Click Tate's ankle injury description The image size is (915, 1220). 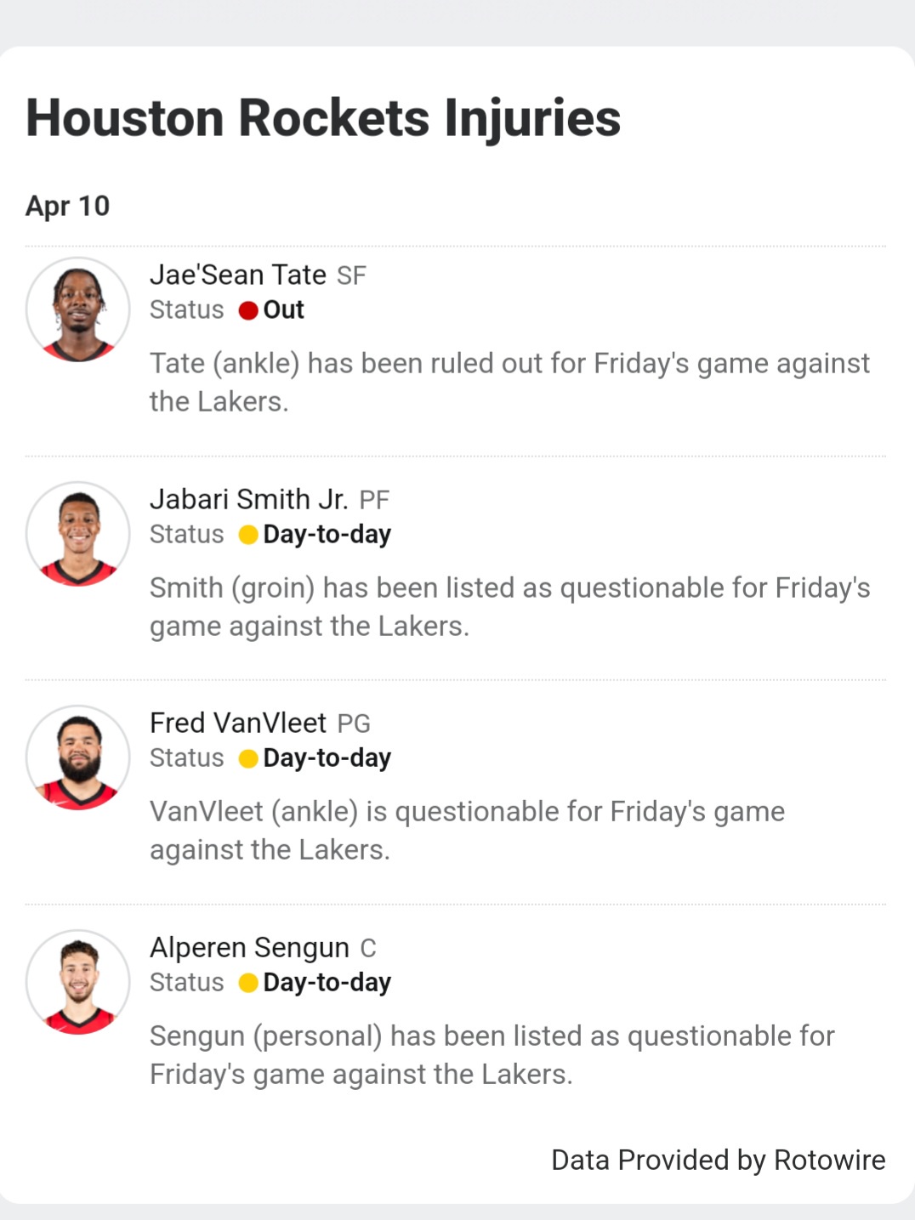pos(509,382)
